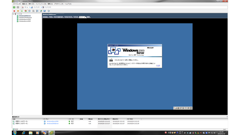Open Windows Explorer folder on taskbar
240x135 pixels.
coord(30,133)
